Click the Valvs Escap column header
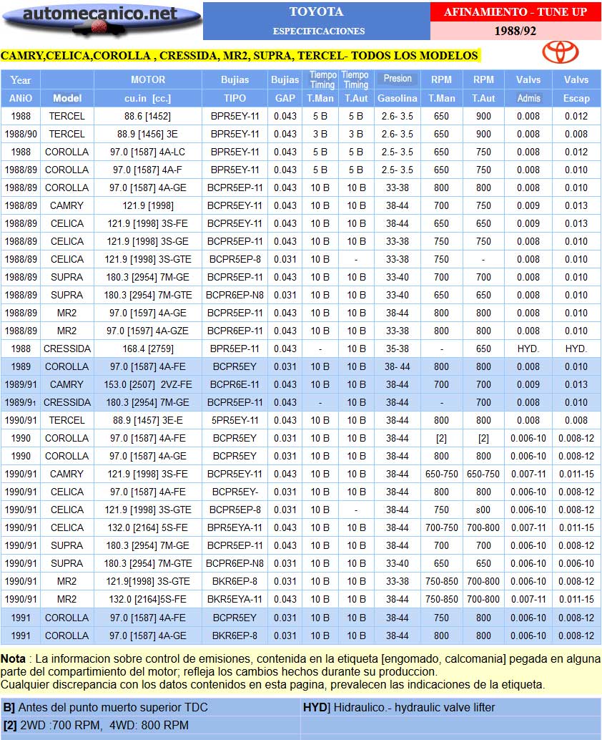This screenshot has width=602, height=740. point(576,89)
